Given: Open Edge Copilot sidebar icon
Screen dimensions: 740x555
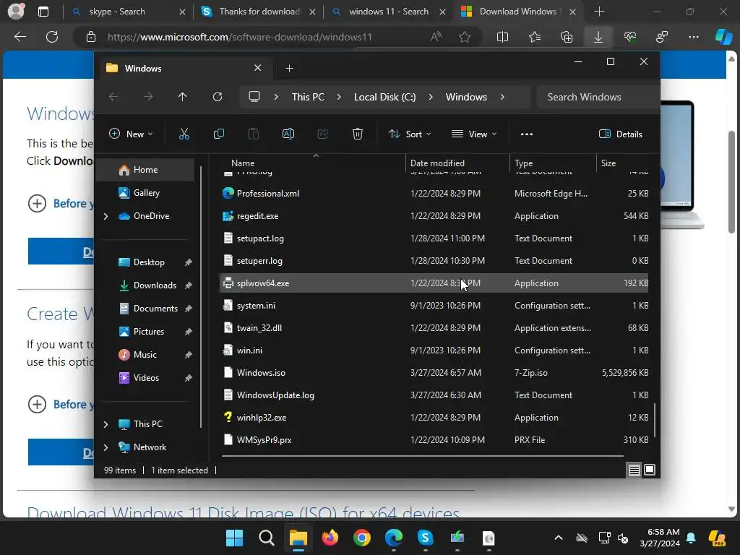Looking at the screenshot, I should point(723,37).
